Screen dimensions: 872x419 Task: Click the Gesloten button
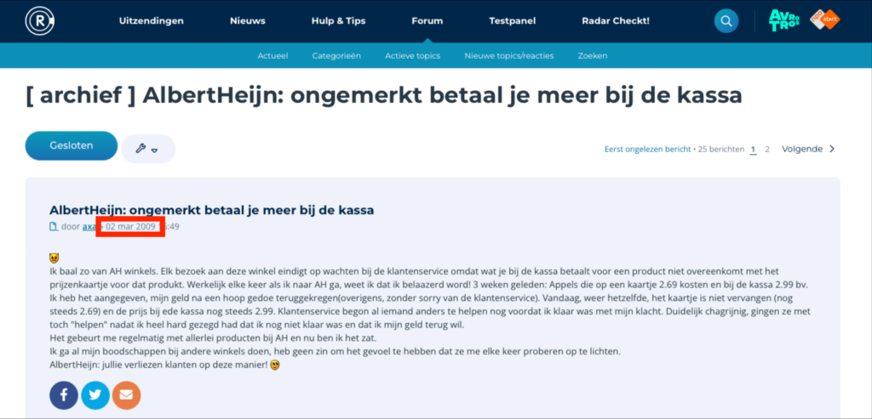(71, 145)
